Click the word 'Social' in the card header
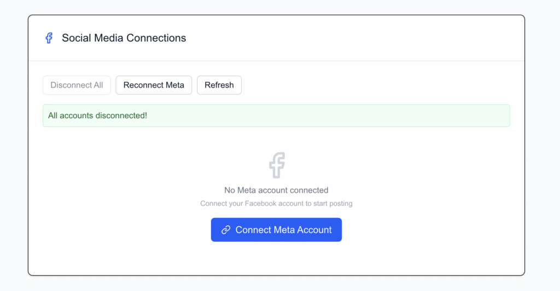 coord(74,38)
